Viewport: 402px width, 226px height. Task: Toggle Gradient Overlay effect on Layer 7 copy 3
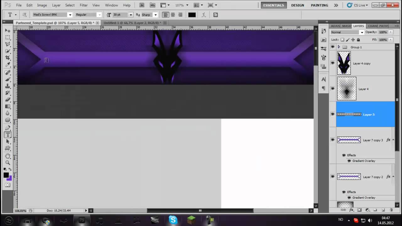coord(349,161)
